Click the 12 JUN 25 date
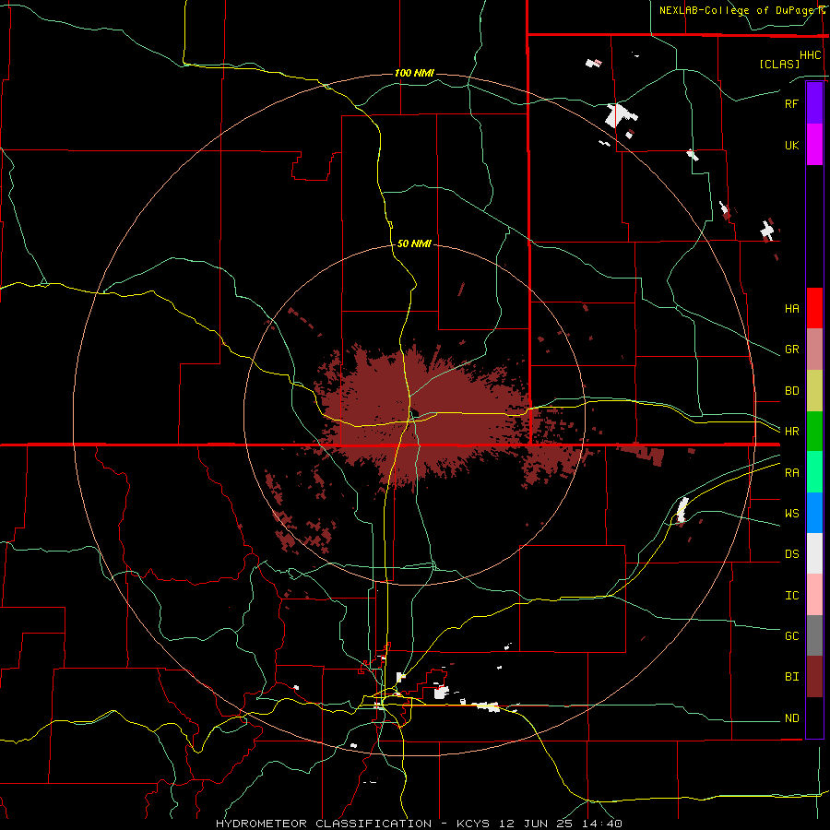 pos(537,824)
